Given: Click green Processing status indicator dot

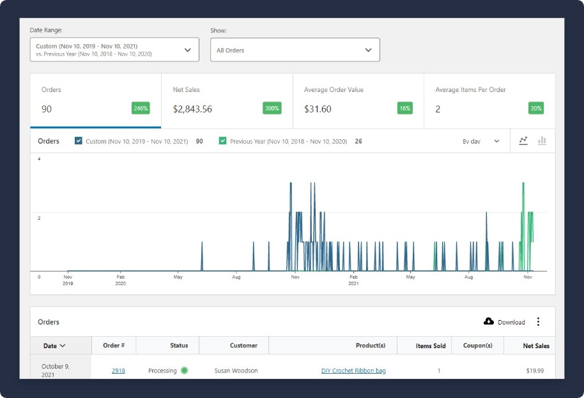Looking at the screenshot, I should coord(184,371).
